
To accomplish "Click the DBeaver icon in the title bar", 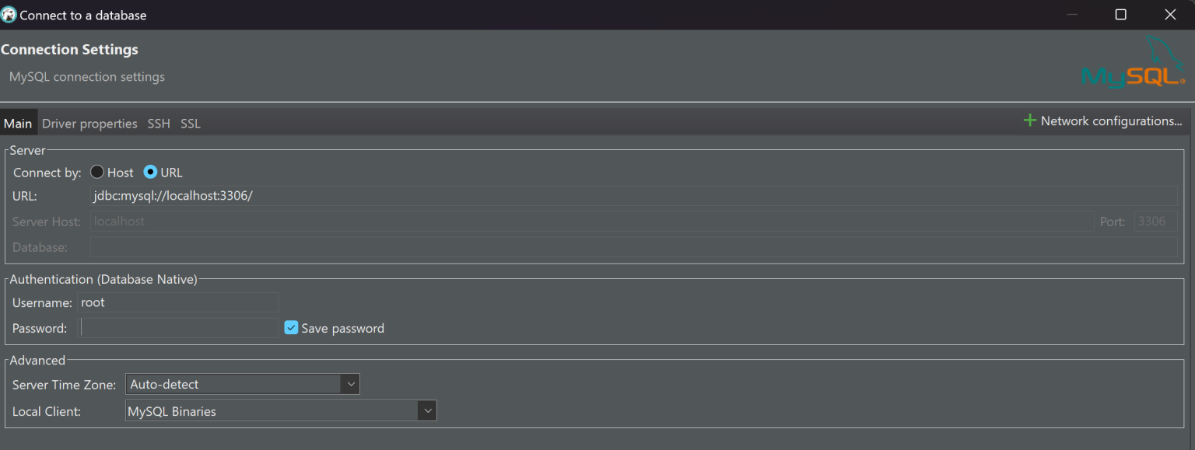I will click(x=9, y=14).
